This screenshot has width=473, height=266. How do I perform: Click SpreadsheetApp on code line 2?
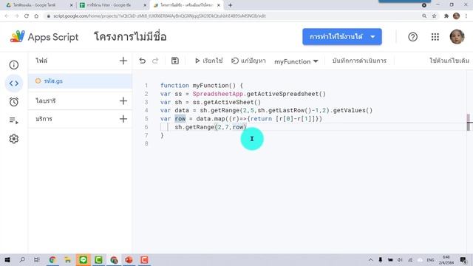(x=218, y=94)
